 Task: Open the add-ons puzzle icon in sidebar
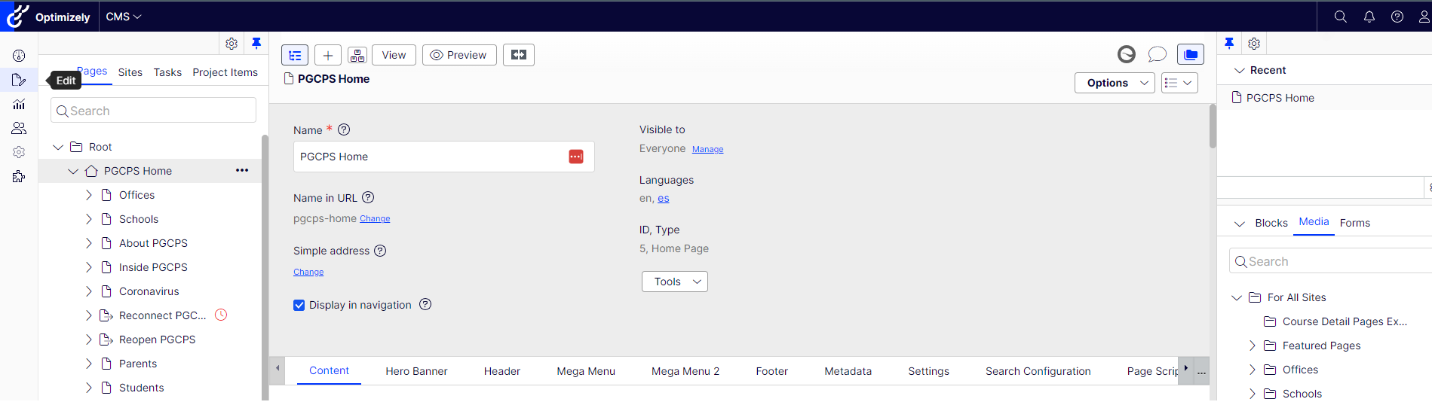point(19,176)
